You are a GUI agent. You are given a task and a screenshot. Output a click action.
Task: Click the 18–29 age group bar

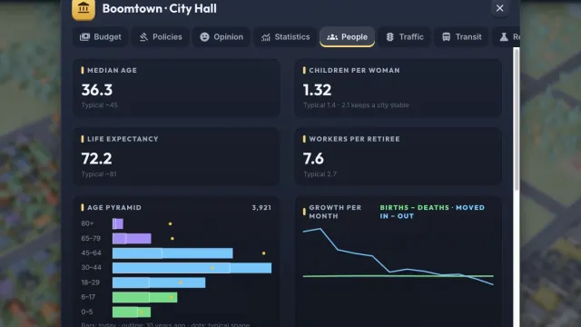(159, 282)
